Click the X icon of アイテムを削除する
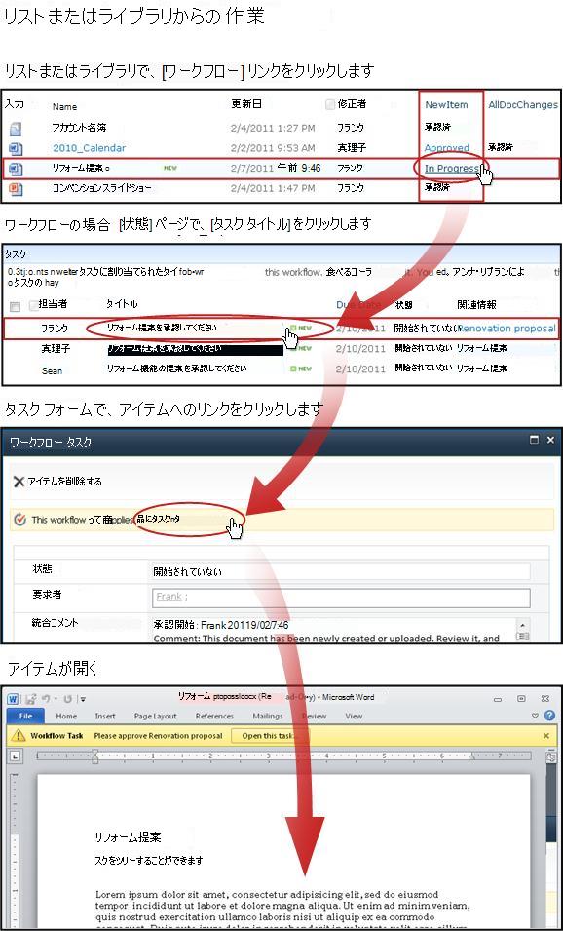Image resolution: width=563 pixels, height=931 pixels. (x=19, y=482)
